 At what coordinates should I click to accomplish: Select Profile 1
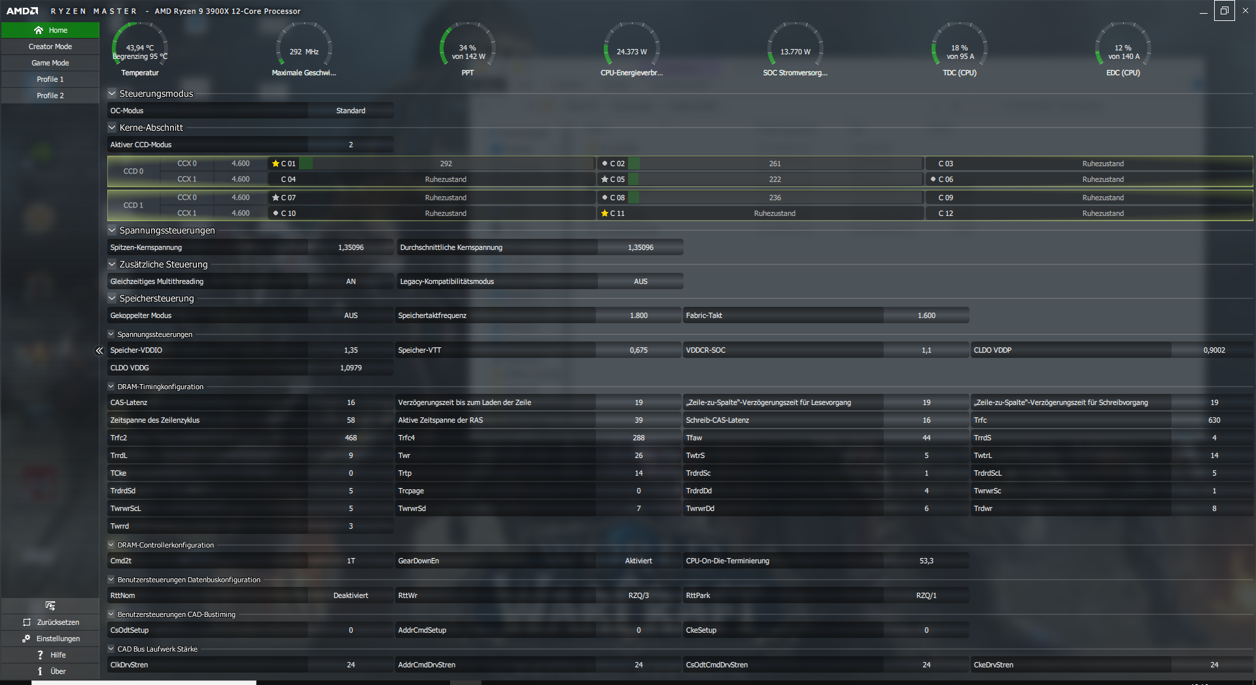pos(50,79)
